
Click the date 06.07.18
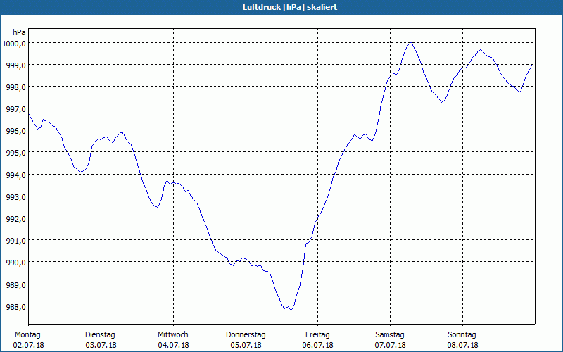click(x=318, y=345)
